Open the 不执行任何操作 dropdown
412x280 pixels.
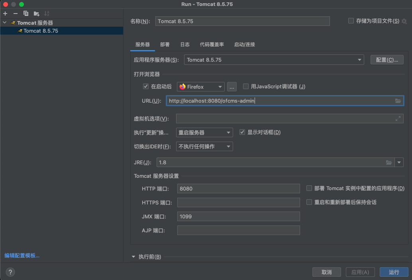tap(204, 146)
